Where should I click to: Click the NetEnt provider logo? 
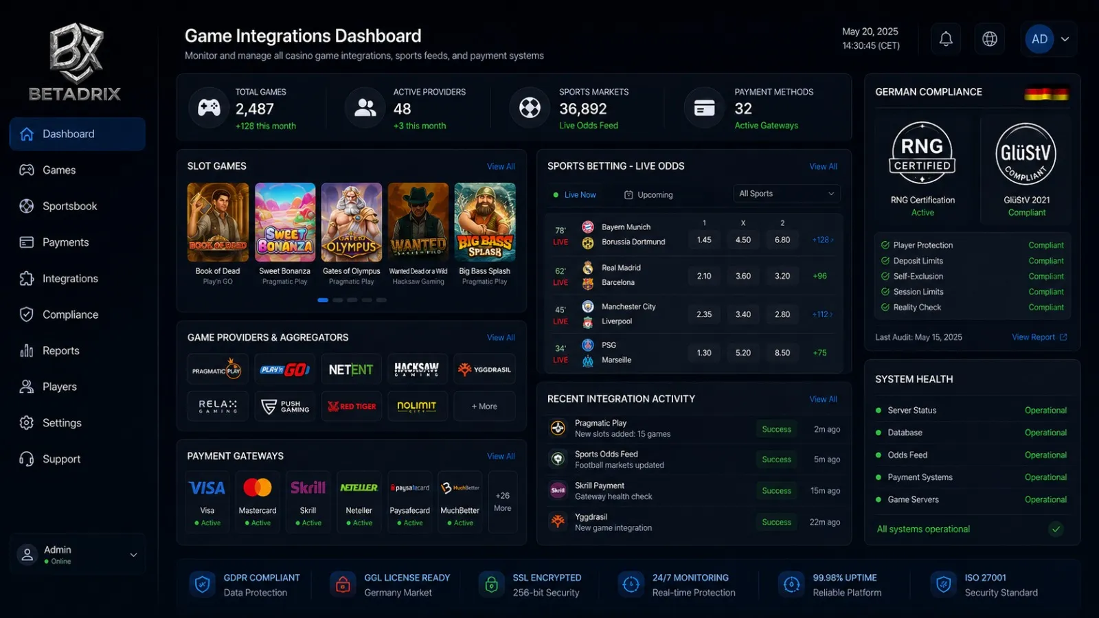click(x=351, y=370)
